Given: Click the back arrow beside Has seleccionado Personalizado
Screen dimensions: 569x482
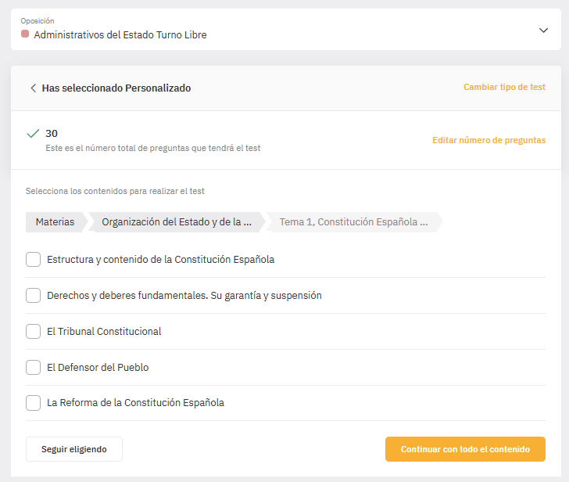Looking at the screenshot, I should pos(33,88).
